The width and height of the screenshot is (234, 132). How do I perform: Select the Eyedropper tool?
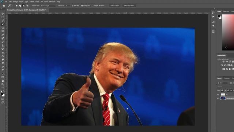tap(3, 35)
